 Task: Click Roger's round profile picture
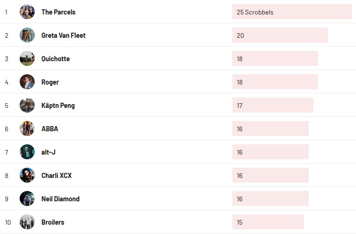click(x=27, y=82)
